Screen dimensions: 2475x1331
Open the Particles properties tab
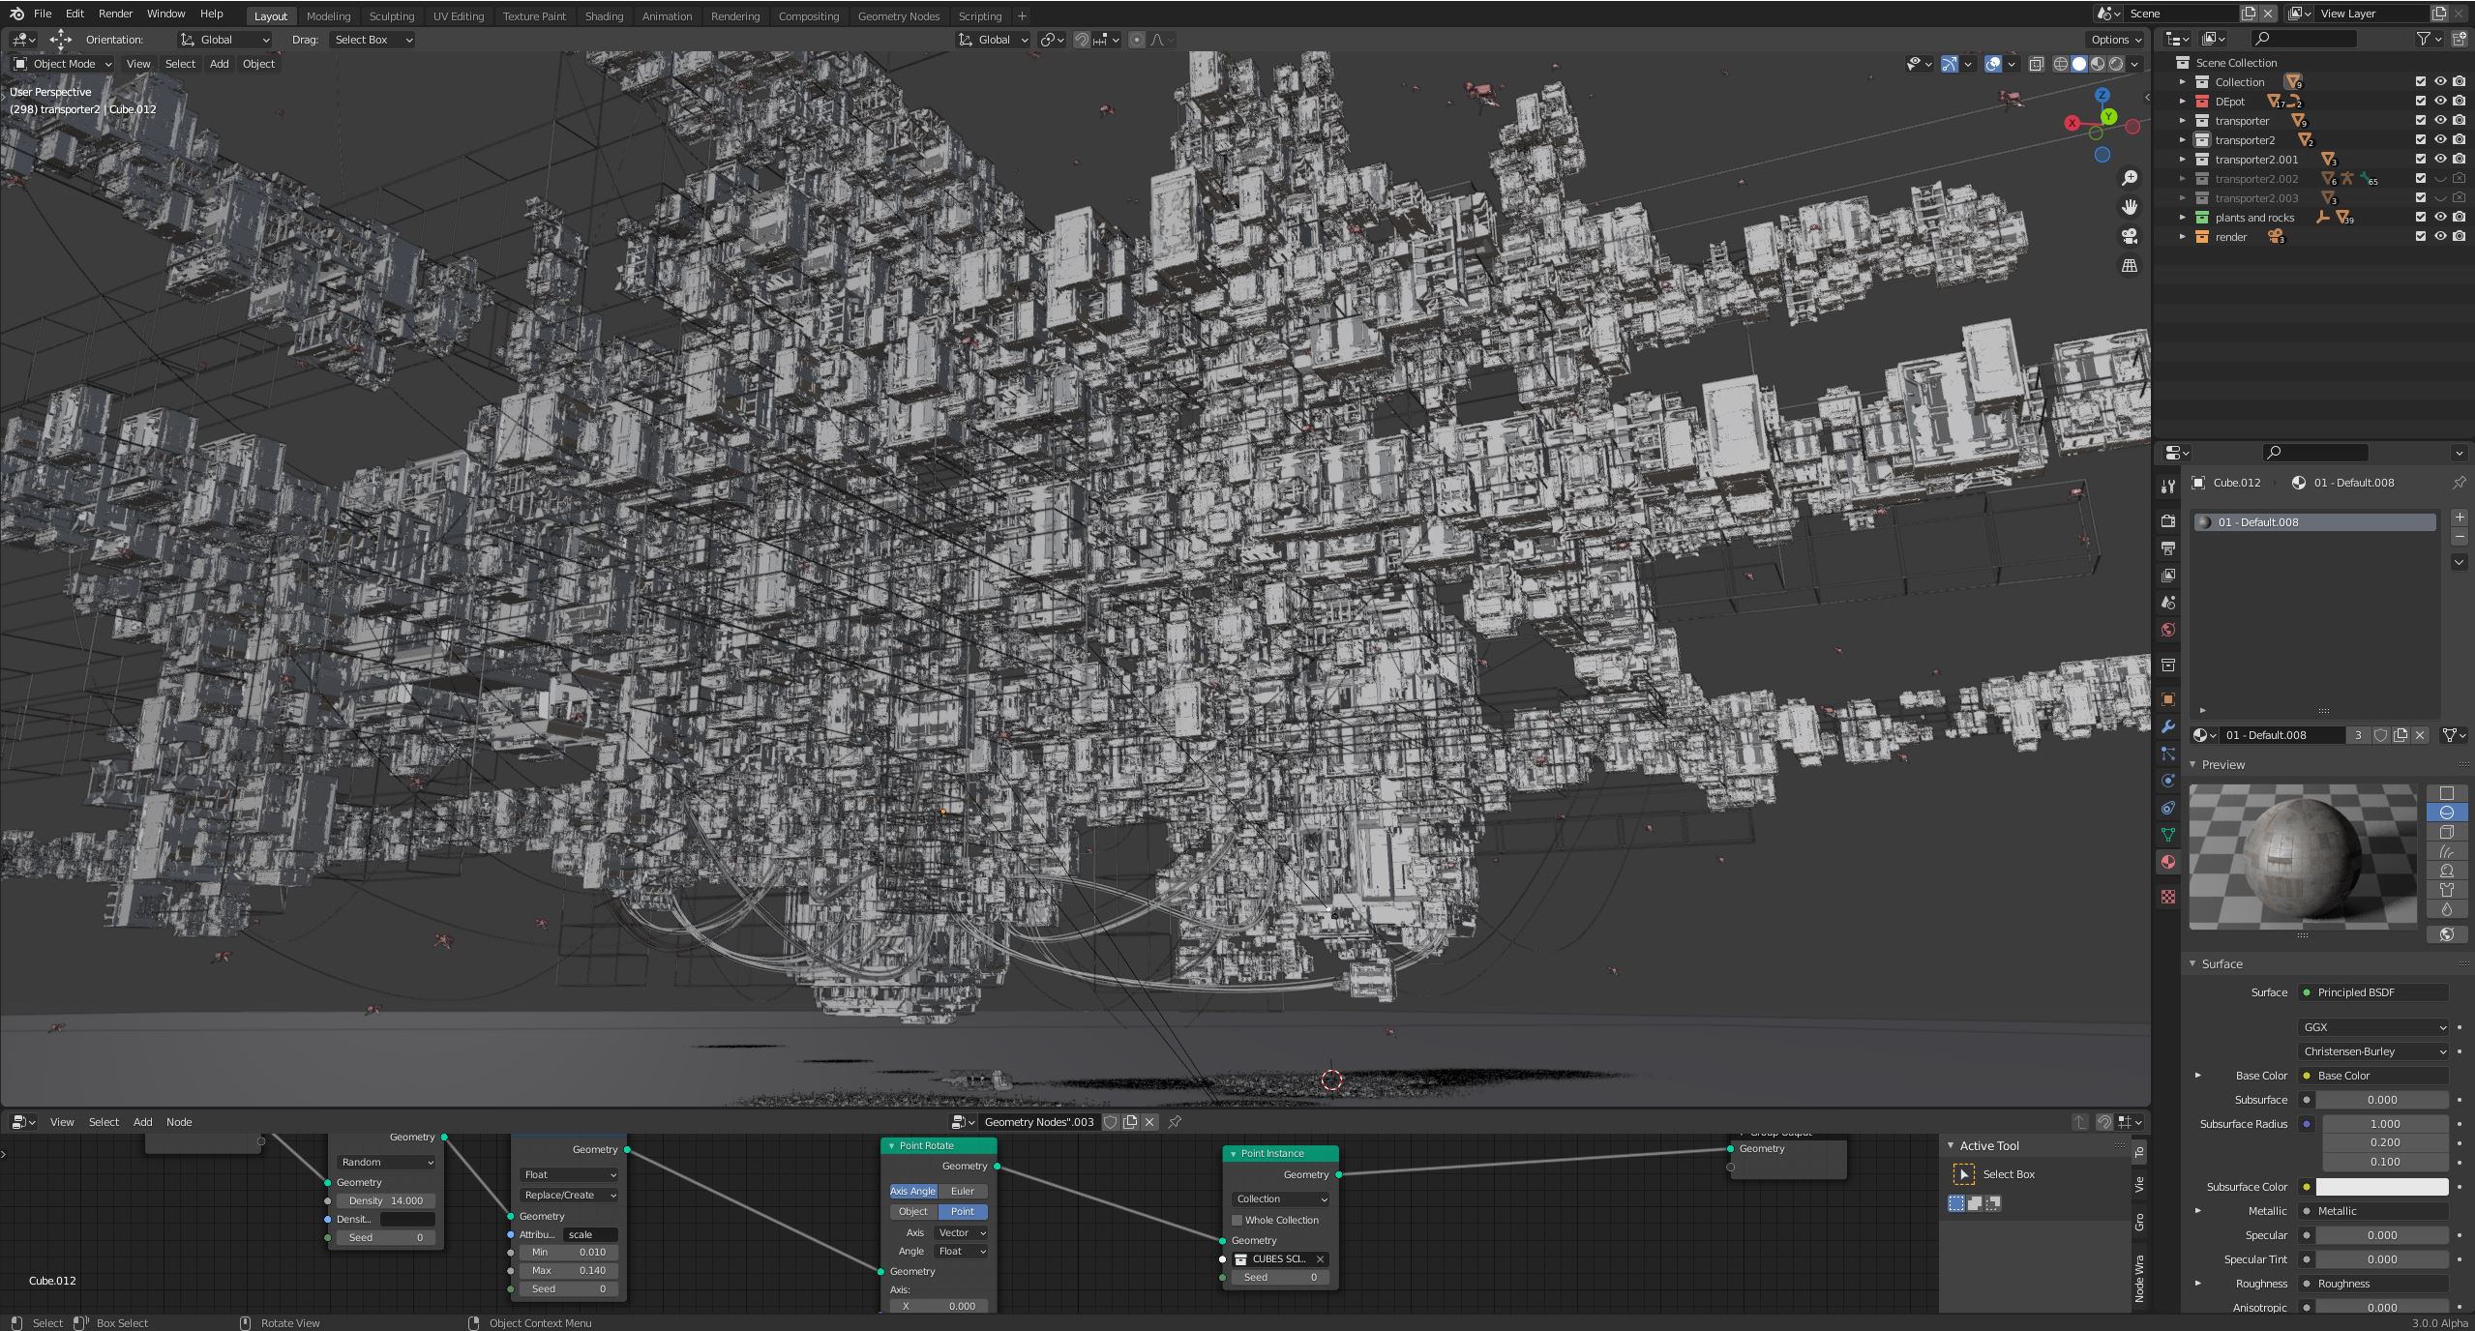(x=2168, y=754)
